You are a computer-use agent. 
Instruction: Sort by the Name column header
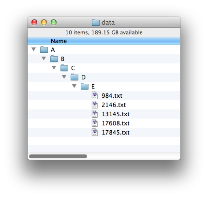pyautogui.click(x=104, y=41)
